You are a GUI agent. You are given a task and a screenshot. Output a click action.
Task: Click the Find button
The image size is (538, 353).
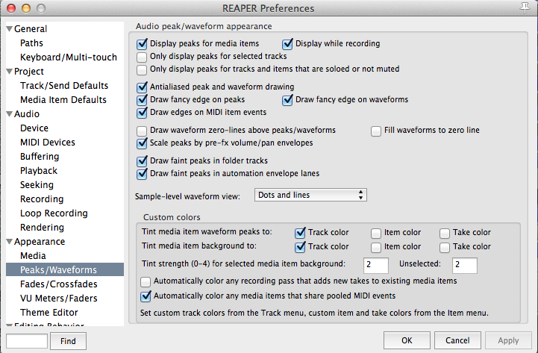coord(68,341)
